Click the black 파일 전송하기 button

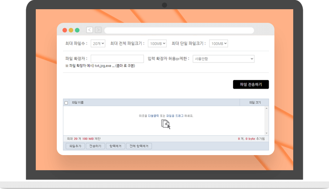click(x=251, y=84)
